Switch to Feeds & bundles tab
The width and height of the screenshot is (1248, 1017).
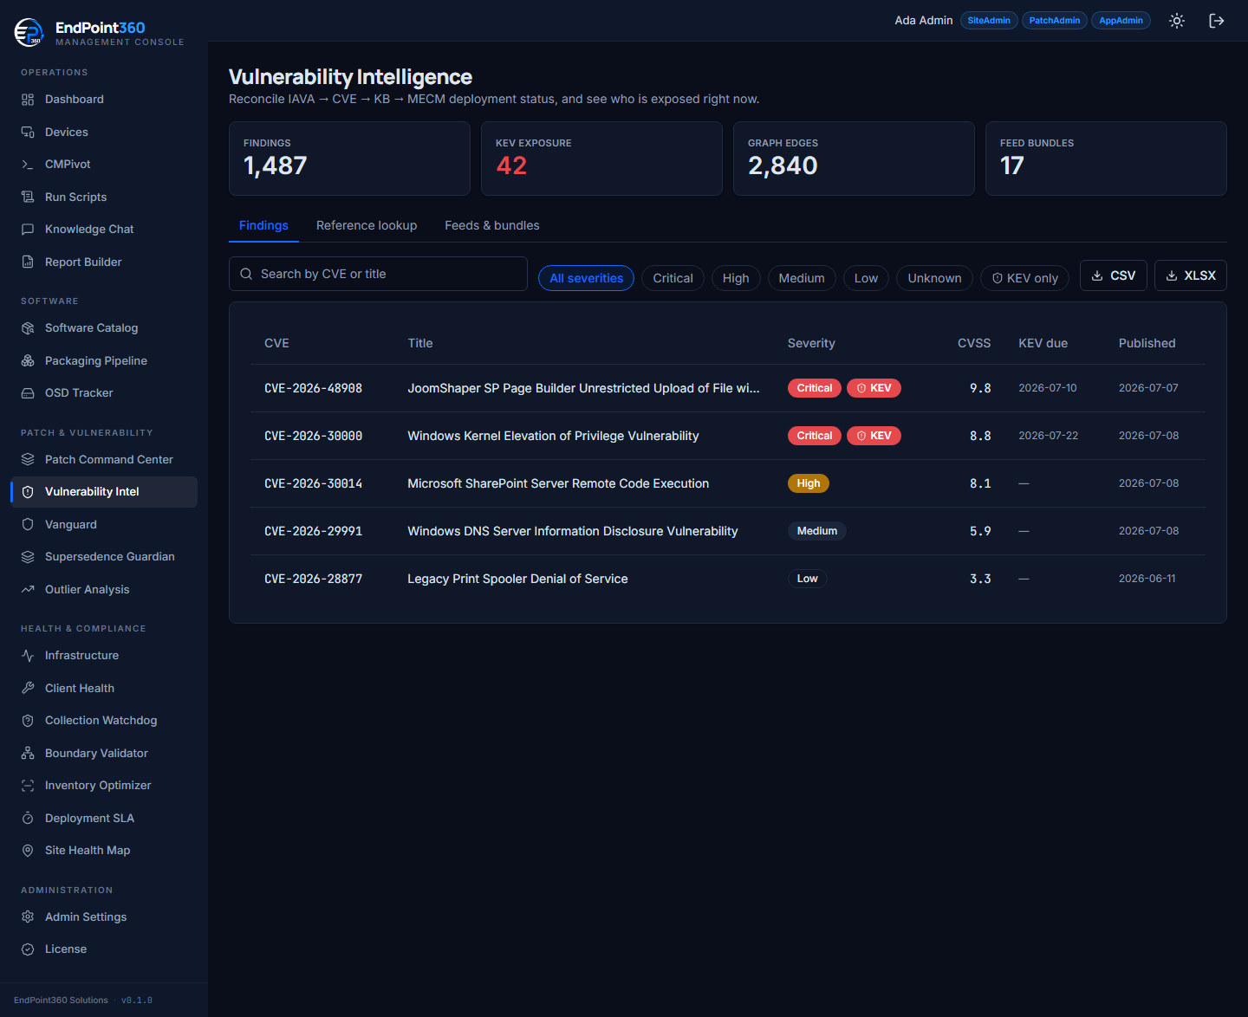pos(492,225)
